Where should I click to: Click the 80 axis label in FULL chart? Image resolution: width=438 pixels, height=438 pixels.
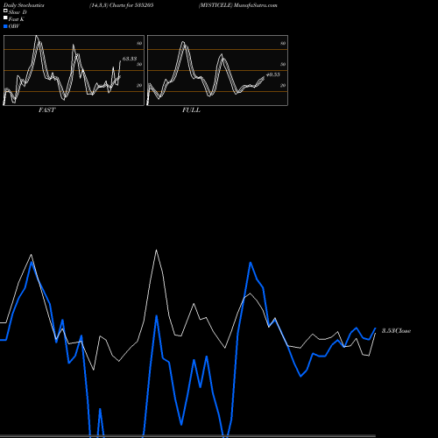[x=283, y=43]
